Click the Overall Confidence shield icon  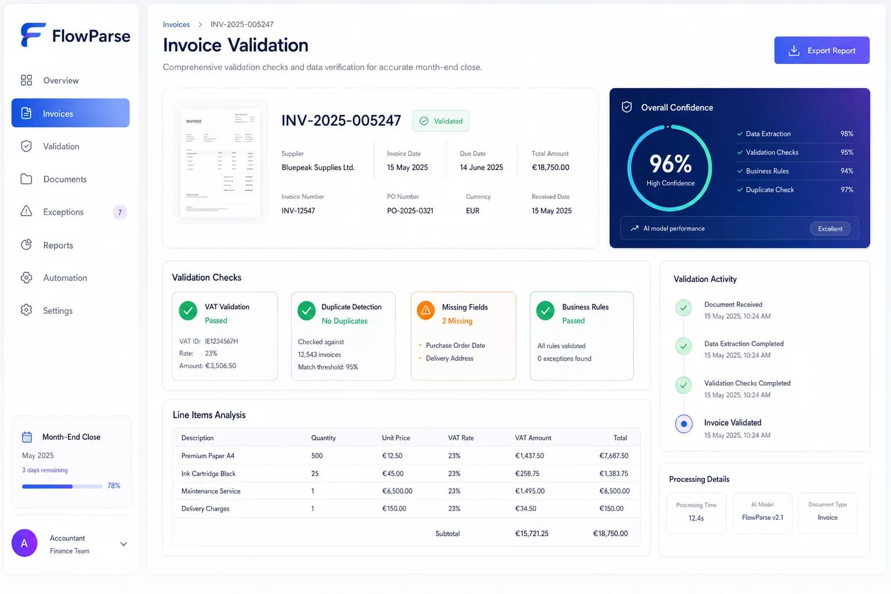click(626, 107)
